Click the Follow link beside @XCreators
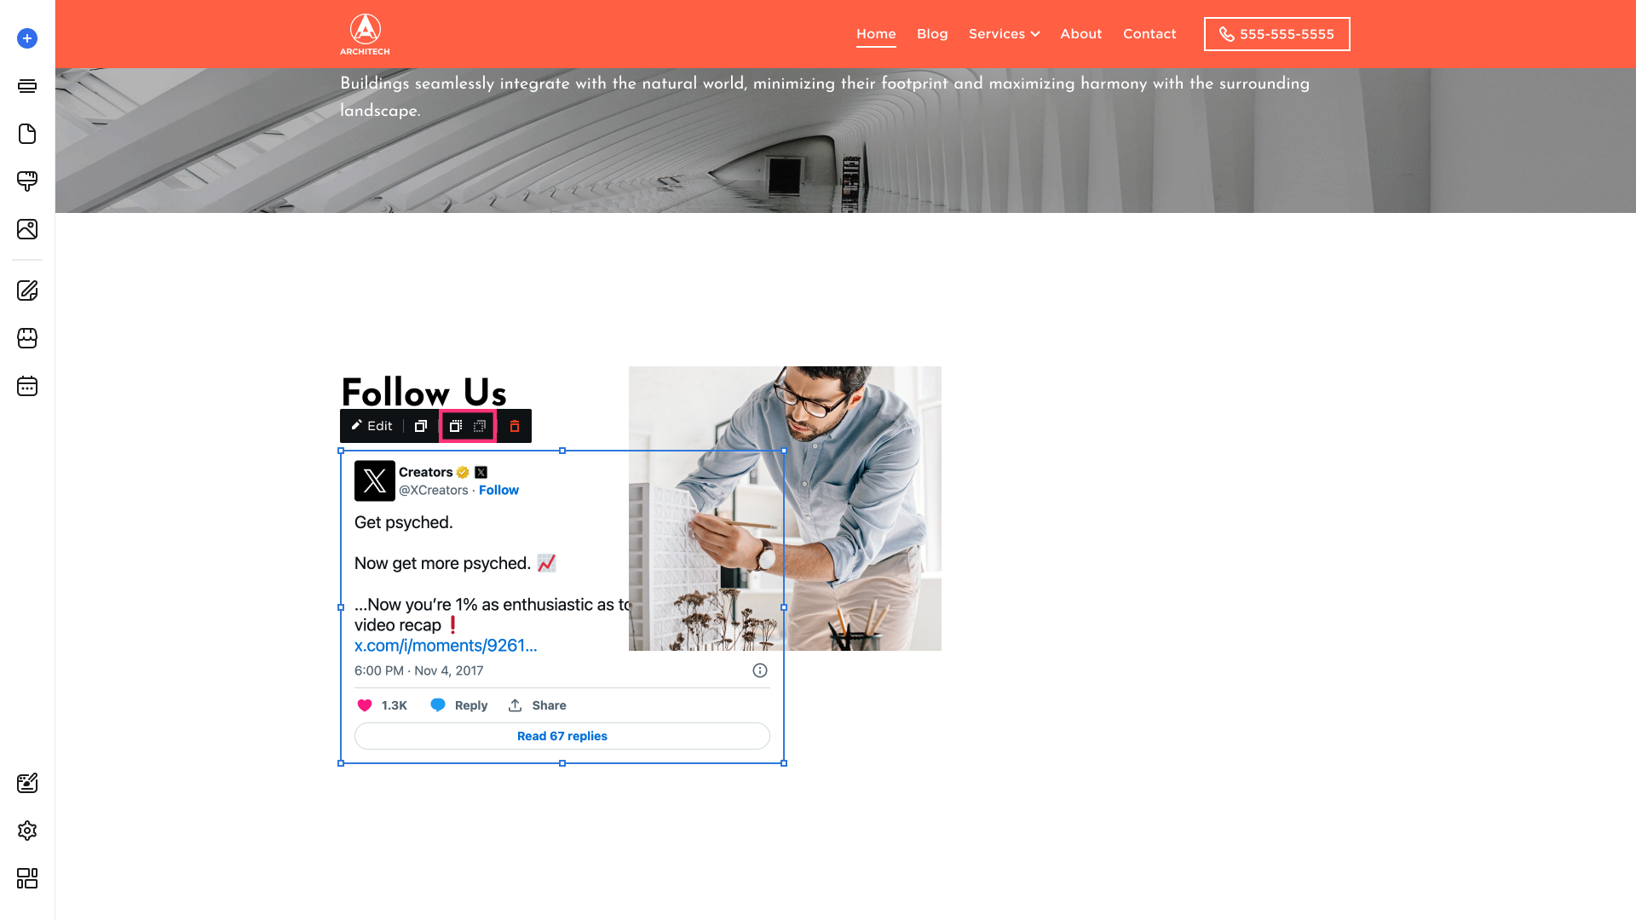This screenshot has height=920, width=1636. click(x=498, y=490)
